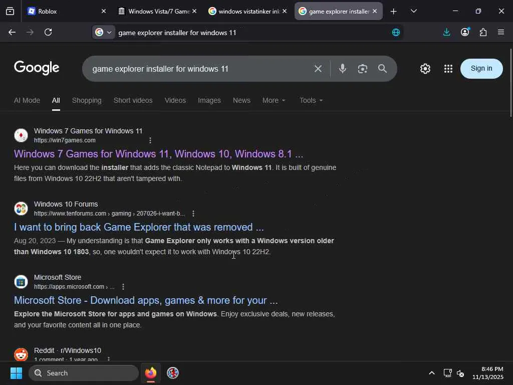Click the Microsoft Store result favicon
The image size is (513, 385).
pos(21,282)
